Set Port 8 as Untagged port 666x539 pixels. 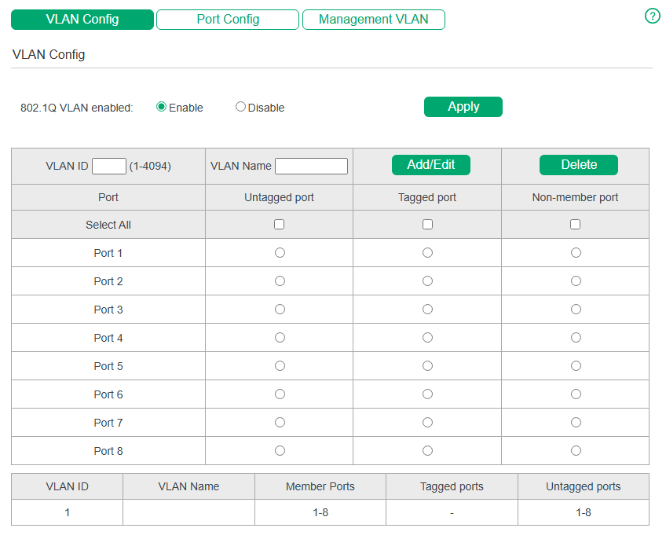tap(280, 450)
